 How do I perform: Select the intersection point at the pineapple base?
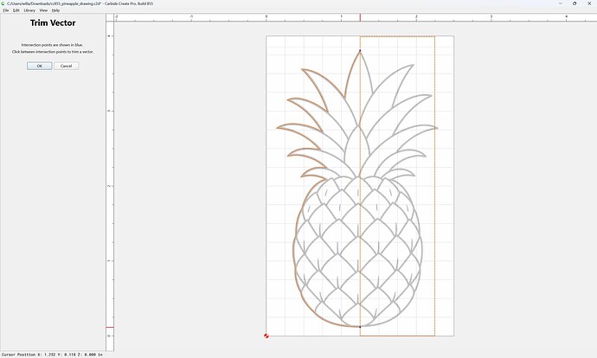360,326
